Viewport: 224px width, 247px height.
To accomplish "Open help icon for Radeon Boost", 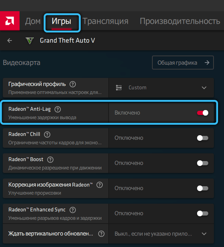I will tap(50, 160).
